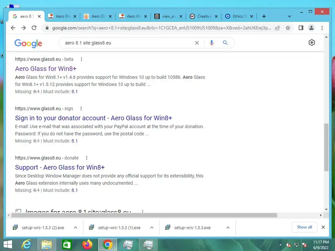Open Aero Glass for Win8+ result
The width and height of the screenshot is (335, 251).
pyautogui.click(x=46, y=69)
